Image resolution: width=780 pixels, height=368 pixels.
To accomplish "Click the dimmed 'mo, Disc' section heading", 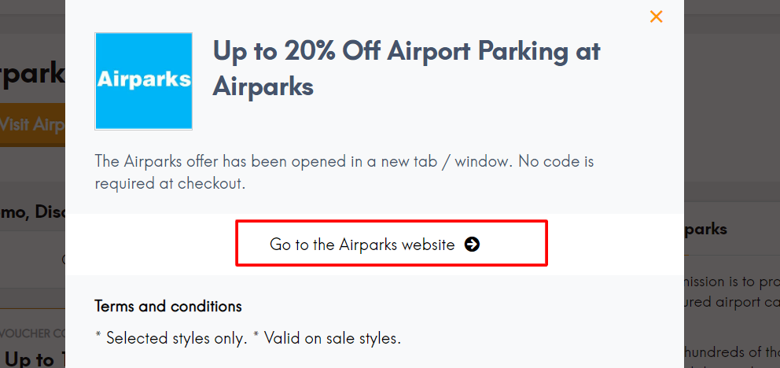I will click(32, 212).
